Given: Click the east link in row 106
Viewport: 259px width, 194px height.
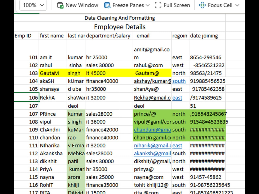Looking at the screenshot, I should [x=177, y=98].
